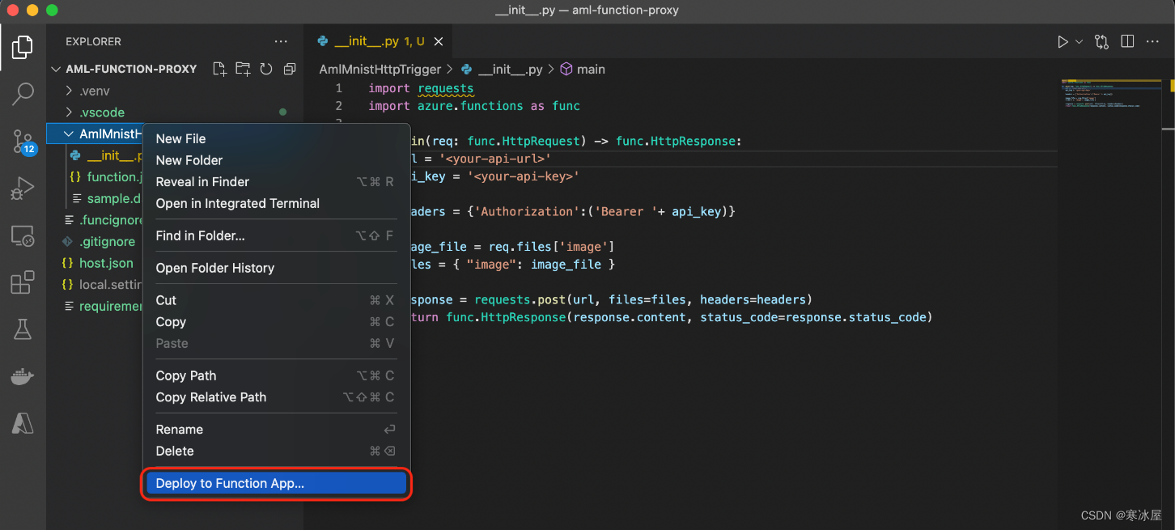Screen dimensions: 1175x530
Task: Choose Delete in context menu
Action: click(x=276, y=451)
